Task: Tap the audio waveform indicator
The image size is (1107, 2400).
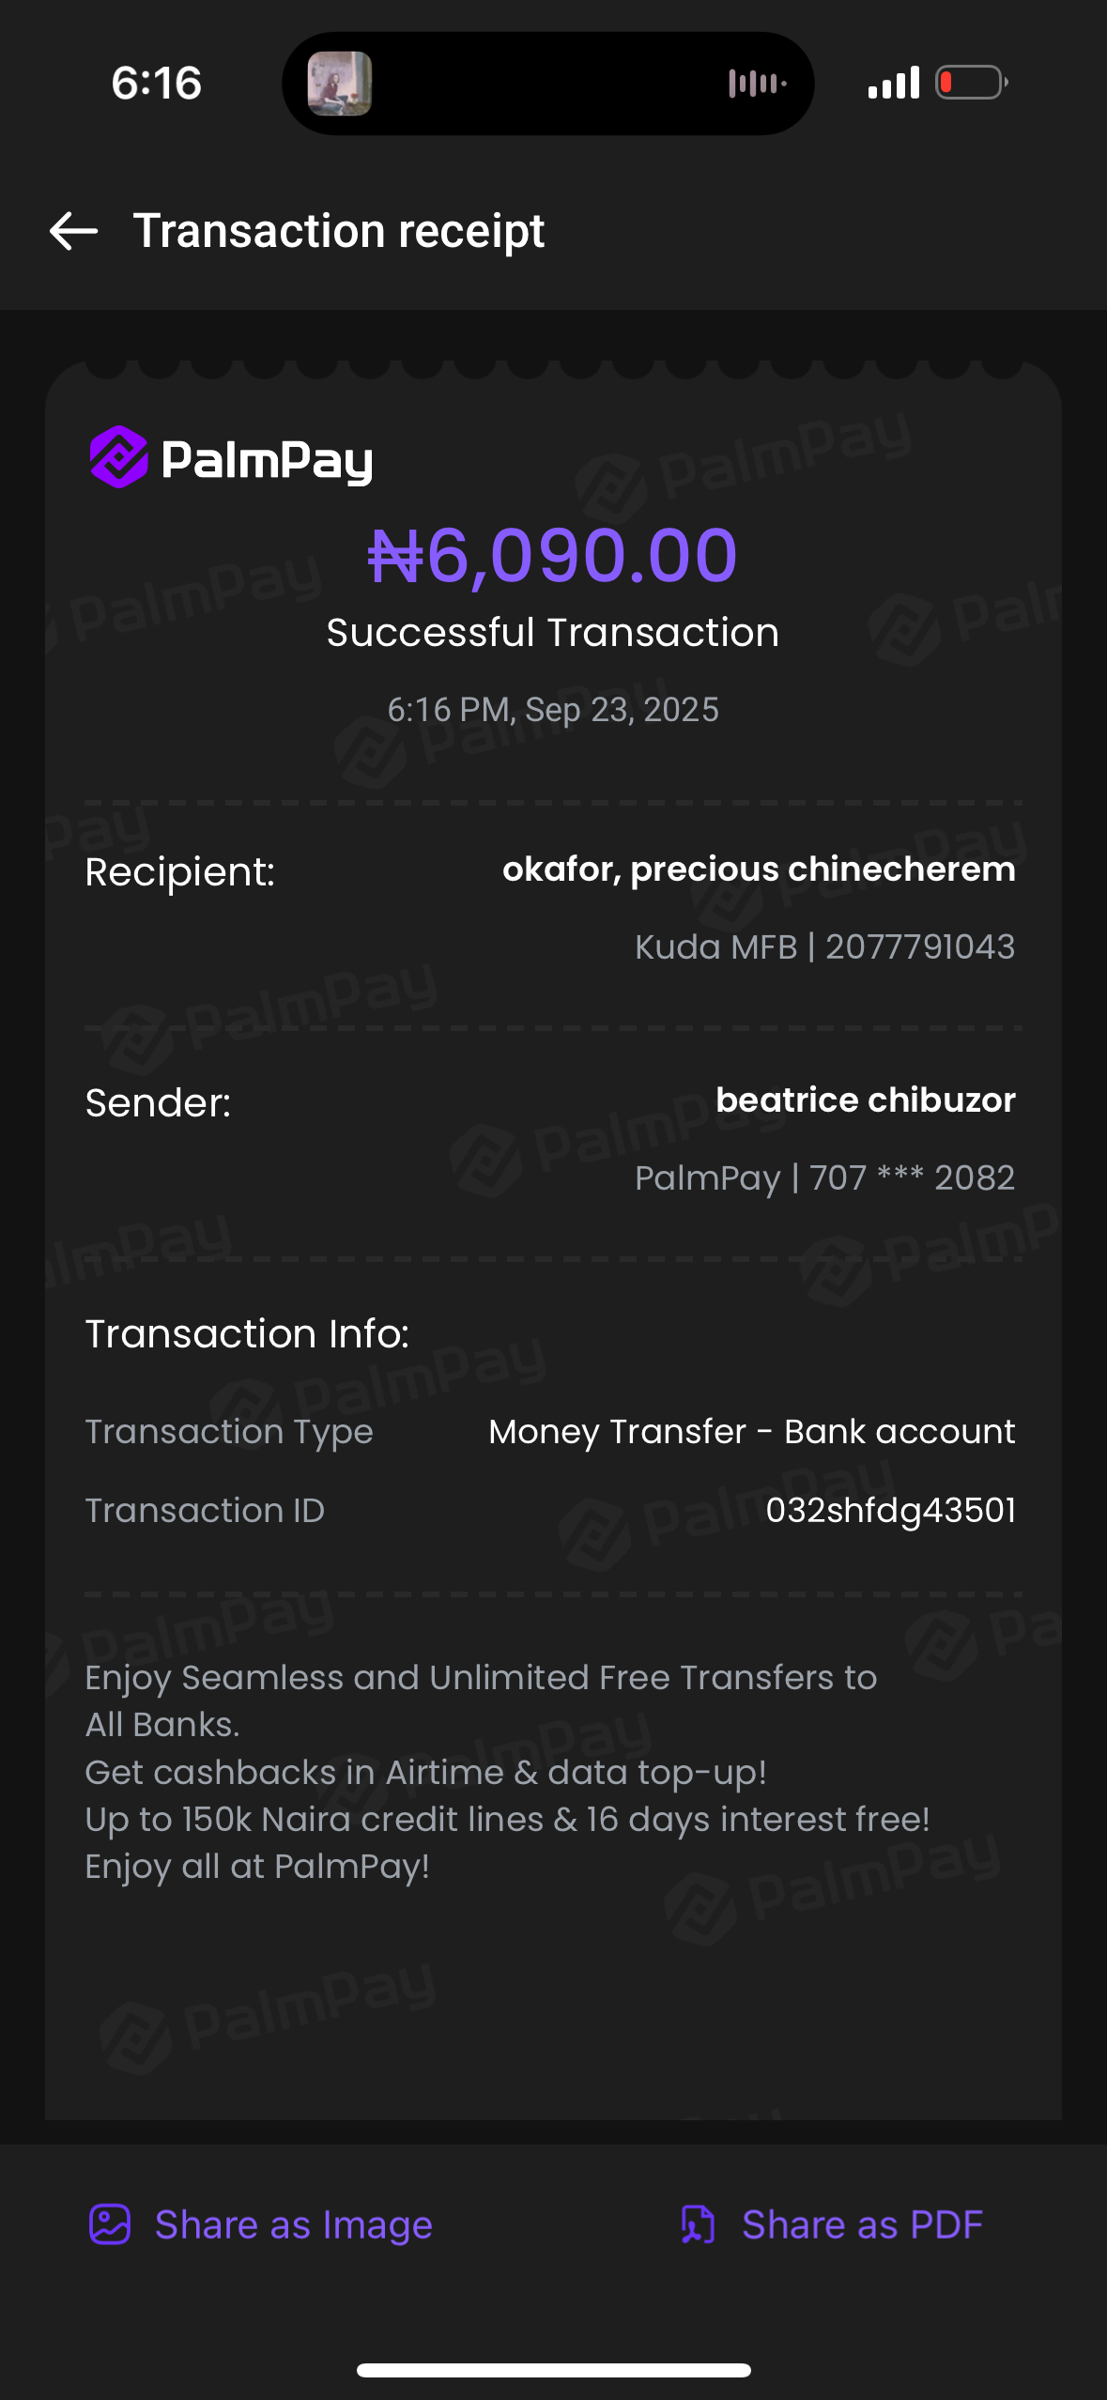Action: tap(757, 84)
